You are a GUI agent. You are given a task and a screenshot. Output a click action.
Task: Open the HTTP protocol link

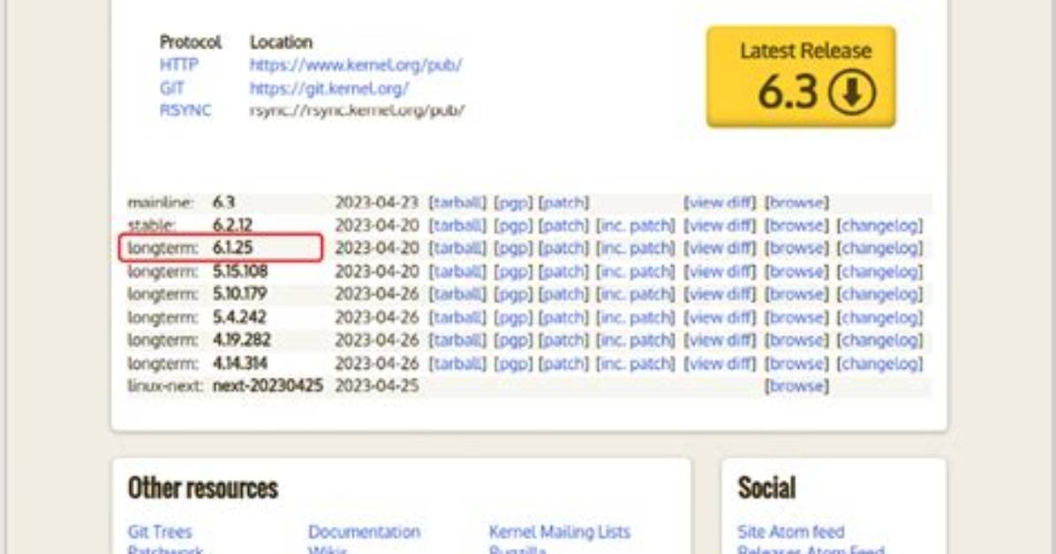coord(179,64)
